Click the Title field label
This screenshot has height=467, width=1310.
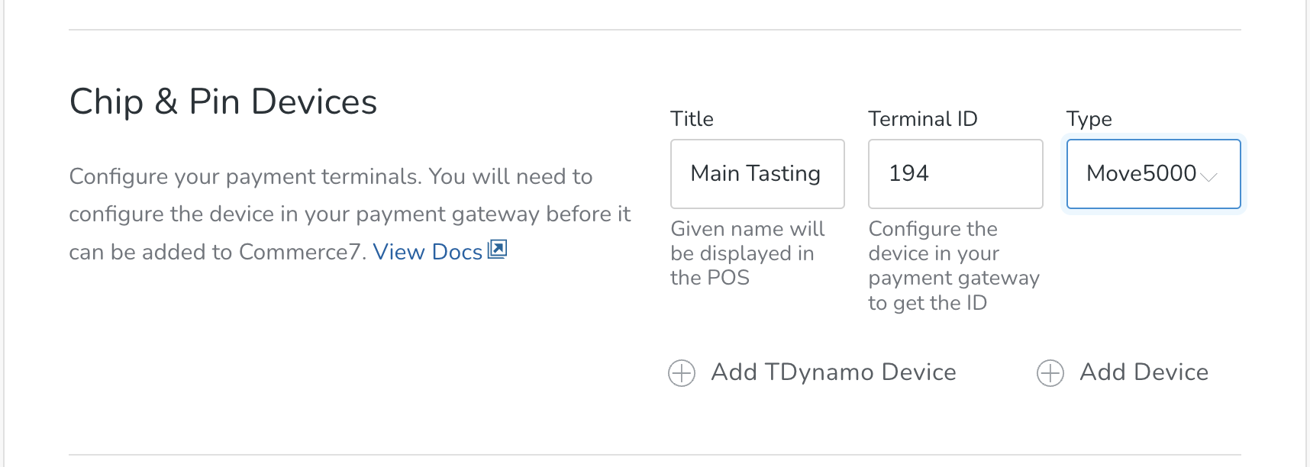[x=692, y=119]
